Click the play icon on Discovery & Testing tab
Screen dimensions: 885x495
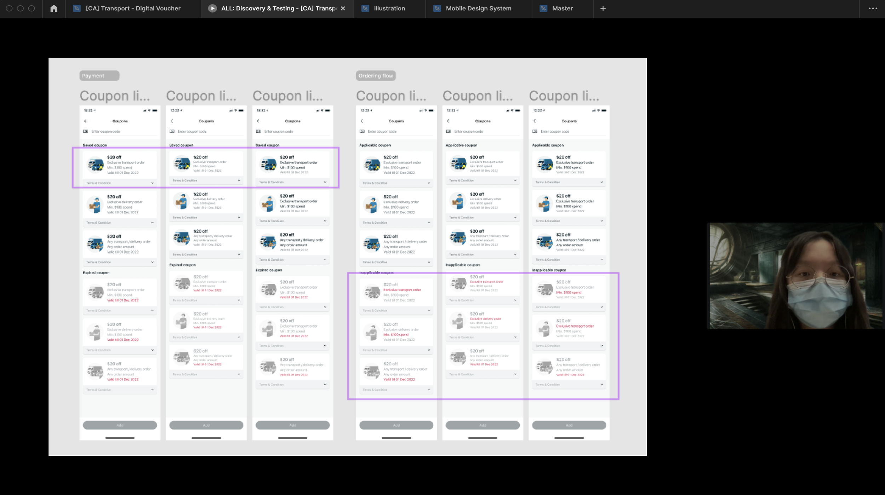(x=212, y=8)
